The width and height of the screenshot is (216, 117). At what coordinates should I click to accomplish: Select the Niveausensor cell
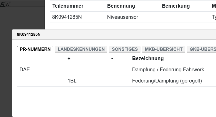[x=123, y=17]
